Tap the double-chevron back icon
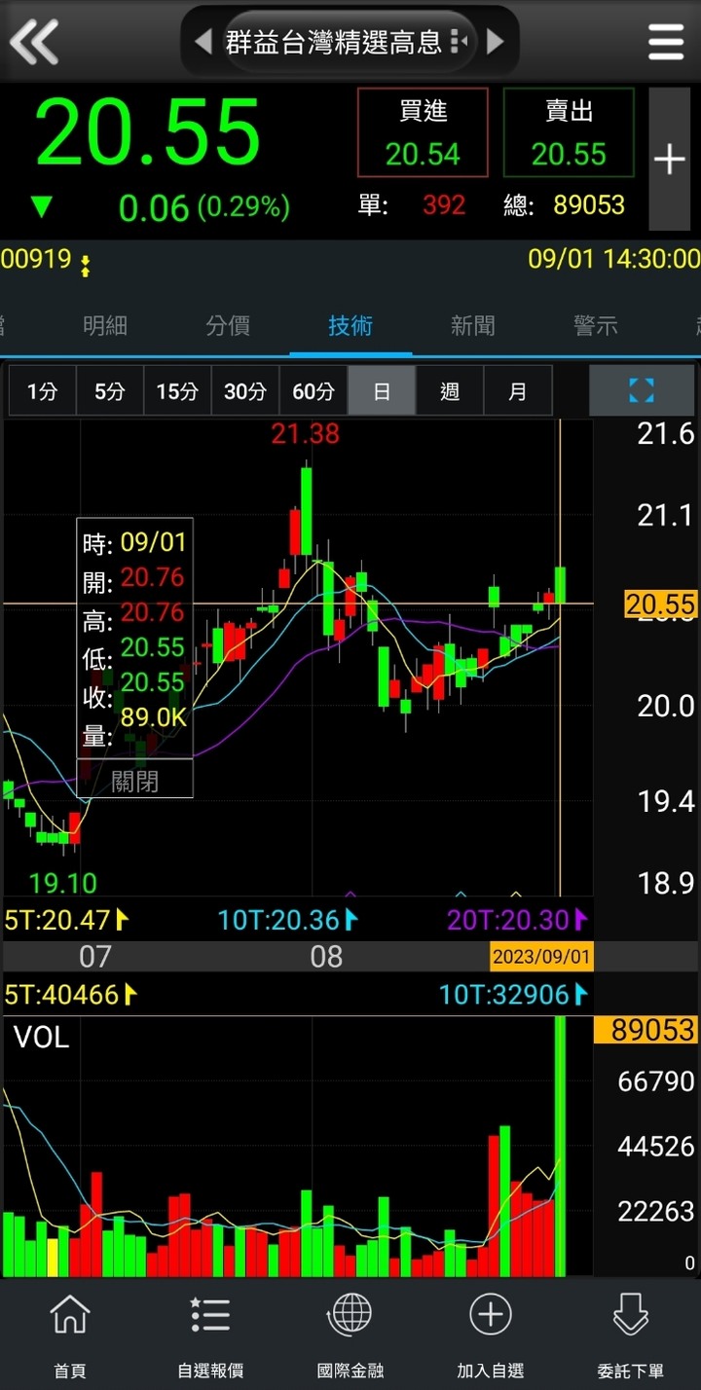The width and height of the screenshot is (701, 1390). point(34,42)
